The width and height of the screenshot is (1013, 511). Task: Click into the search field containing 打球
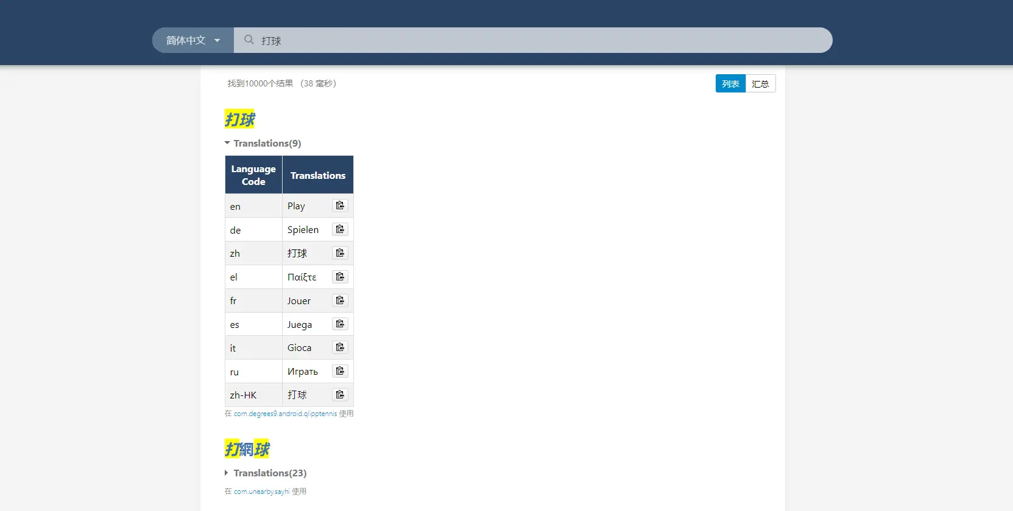coord(536,40)
